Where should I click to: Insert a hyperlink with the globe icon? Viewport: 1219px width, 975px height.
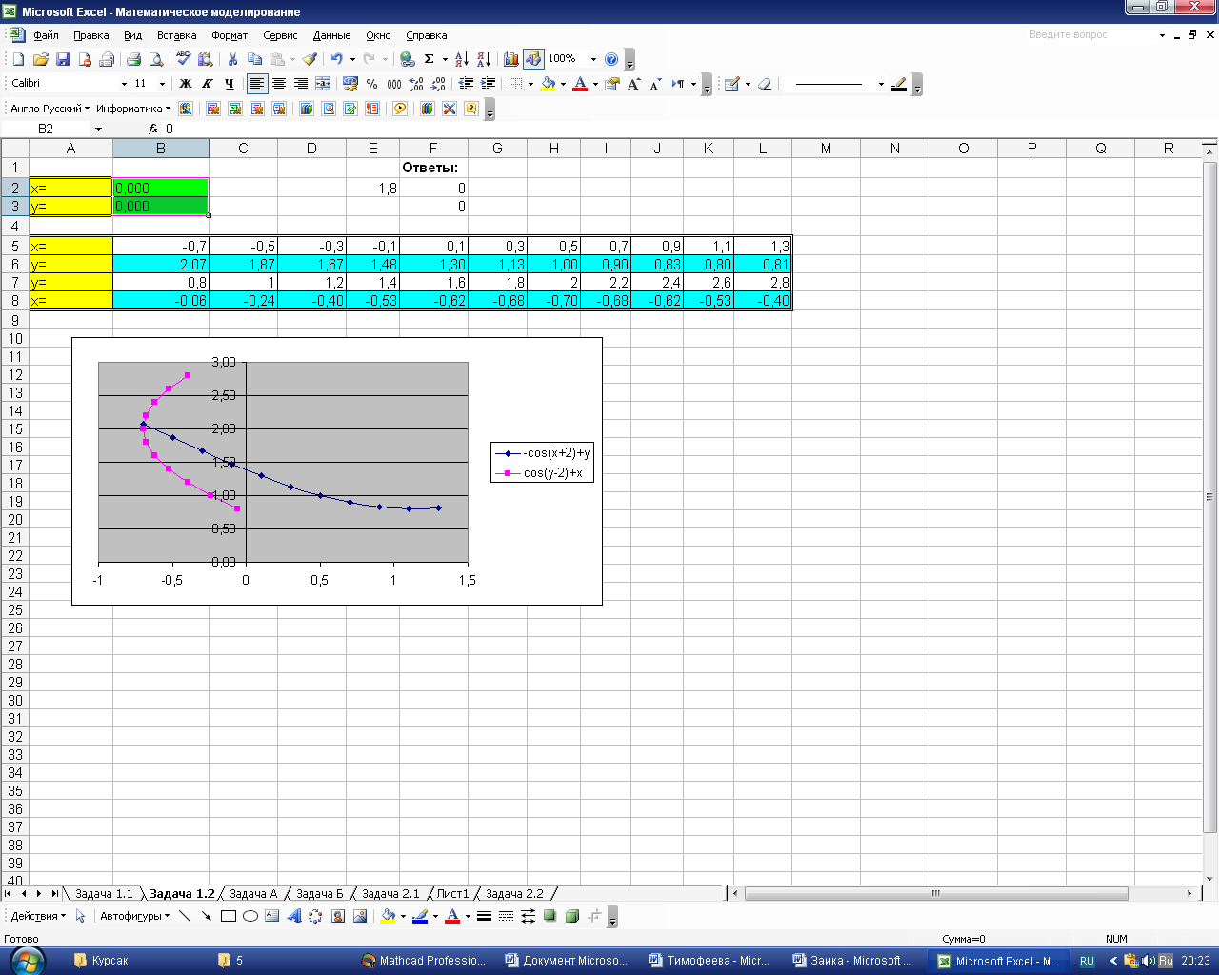[407, 59]
